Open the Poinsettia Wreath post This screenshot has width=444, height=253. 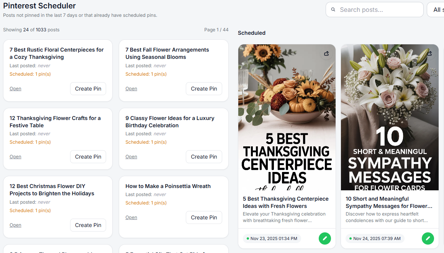click(x=131, y=217)
